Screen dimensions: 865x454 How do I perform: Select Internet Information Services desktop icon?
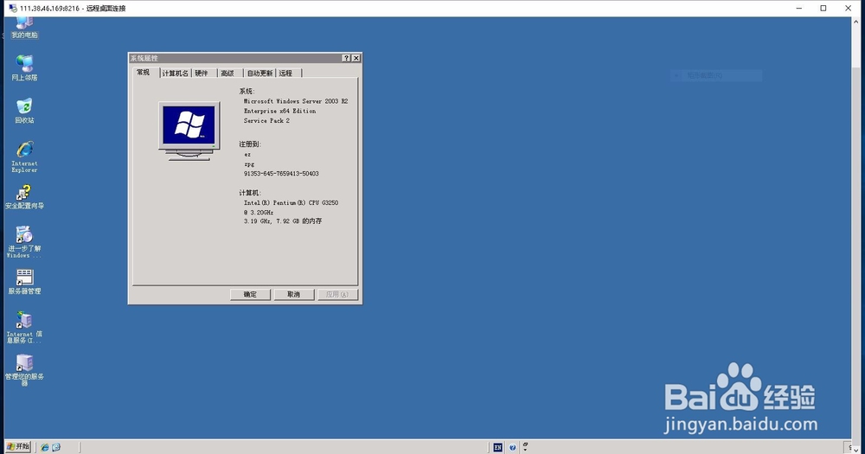[24, 327]
